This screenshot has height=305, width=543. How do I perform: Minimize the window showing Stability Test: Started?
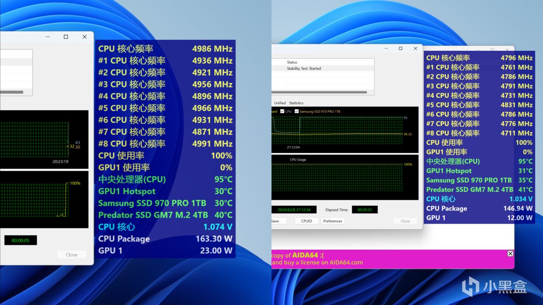tap(385, 48)
